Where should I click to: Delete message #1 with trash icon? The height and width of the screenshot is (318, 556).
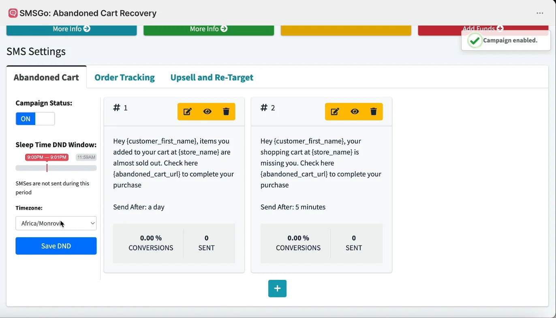click(x=226, y=112)
